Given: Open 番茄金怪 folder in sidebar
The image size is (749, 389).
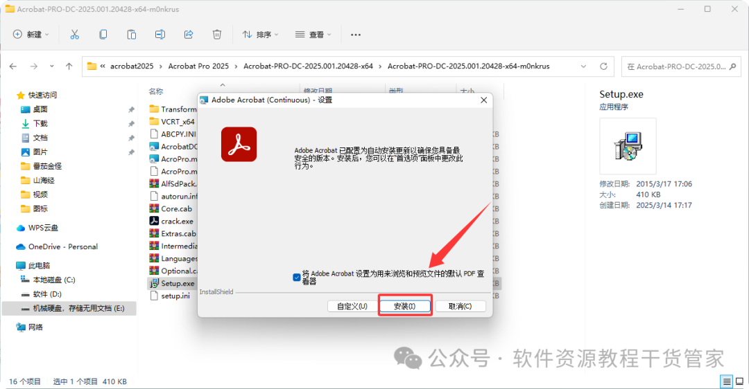Looking at the screenshot, I should [47, 166].
